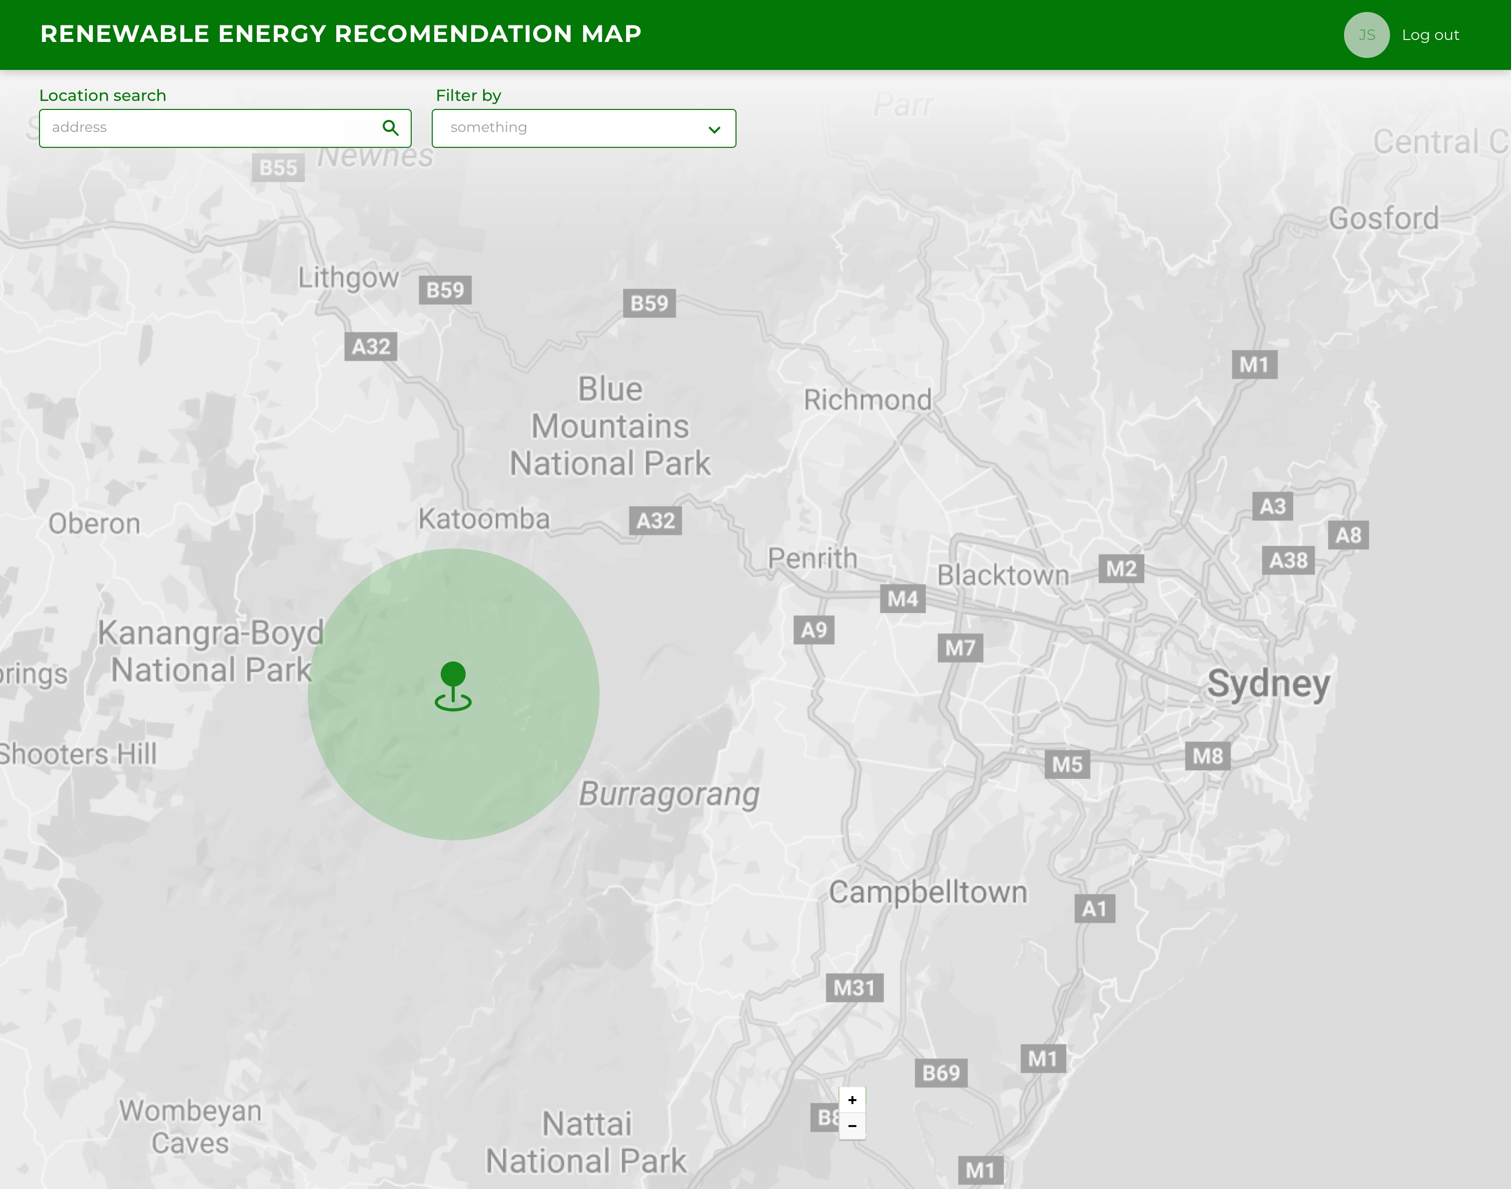1511x1189 pixels.
Task: Click the JS user avatar
Action: point(1366,35)
